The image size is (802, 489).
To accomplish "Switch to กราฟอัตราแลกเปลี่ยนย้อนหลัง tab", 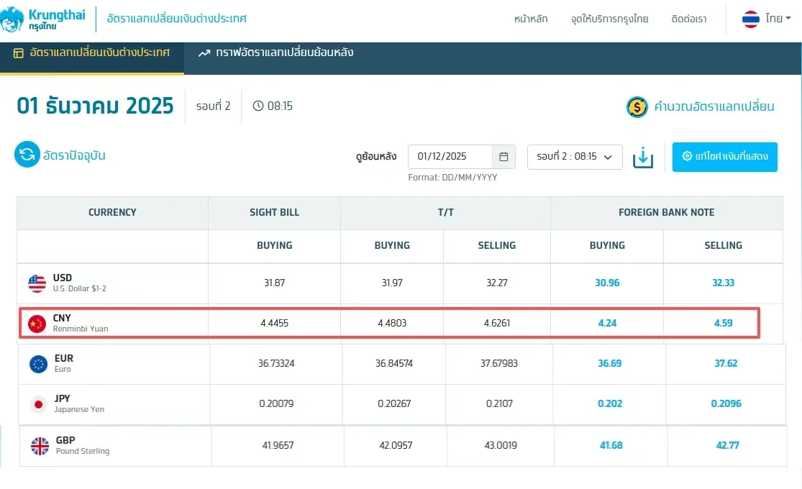I will coord(275,52).
